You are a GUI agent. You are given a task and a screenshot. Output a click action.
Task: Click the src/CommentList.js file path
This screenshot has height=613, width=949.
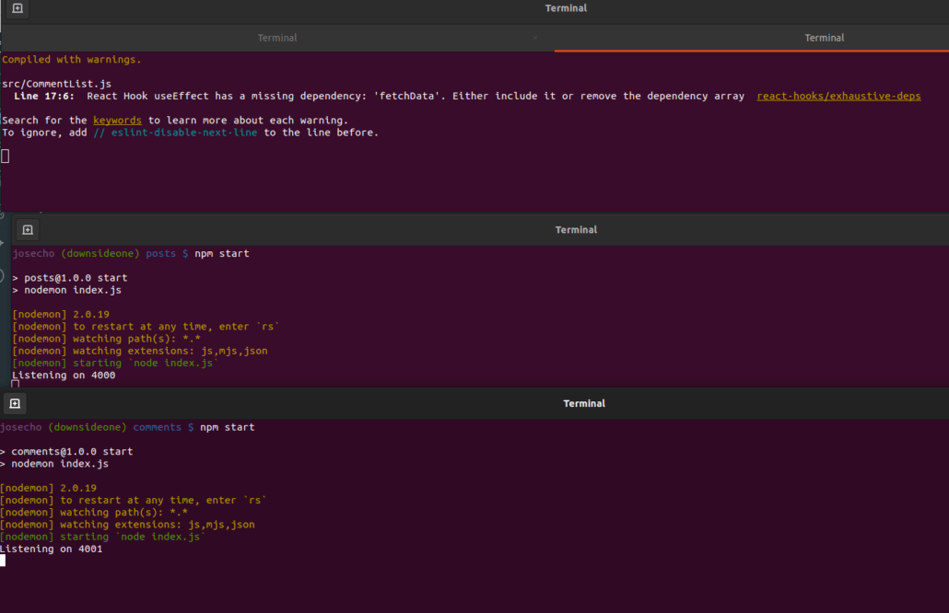[x=56, y=84]
